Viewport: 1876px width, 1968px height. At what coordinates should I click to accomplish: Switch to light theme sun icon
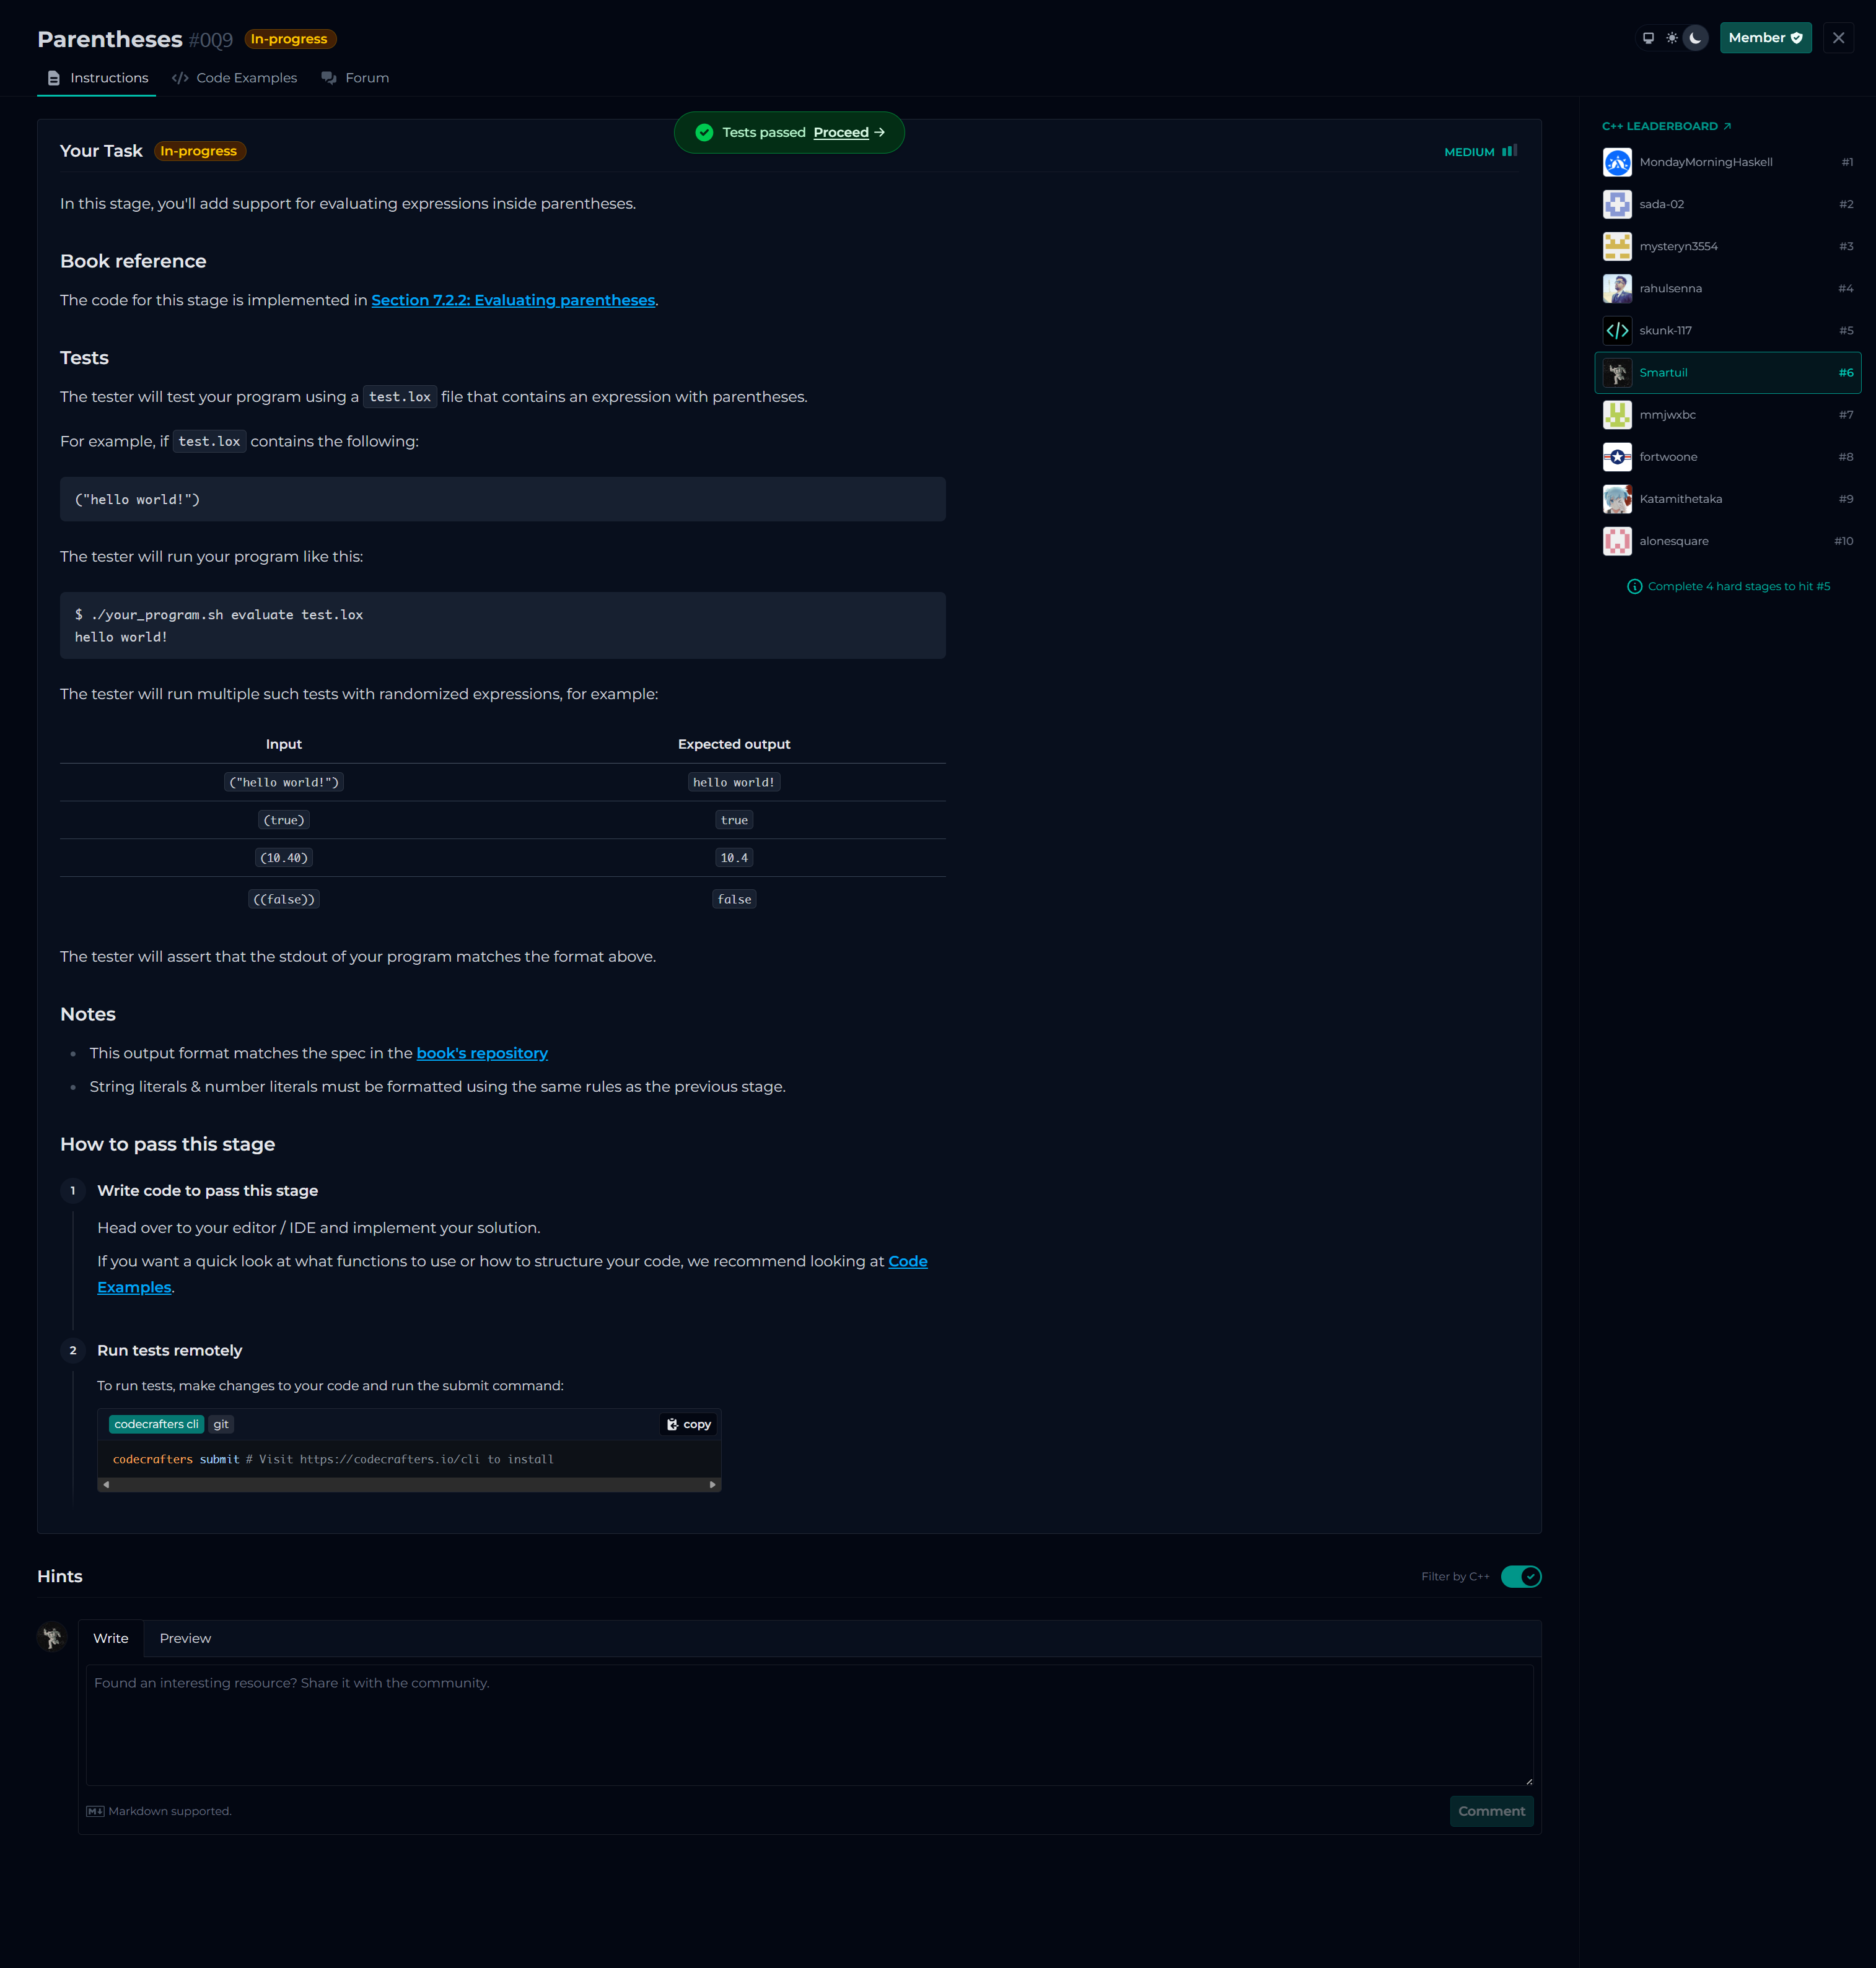pyautogui.click(x=1672, y=38)
